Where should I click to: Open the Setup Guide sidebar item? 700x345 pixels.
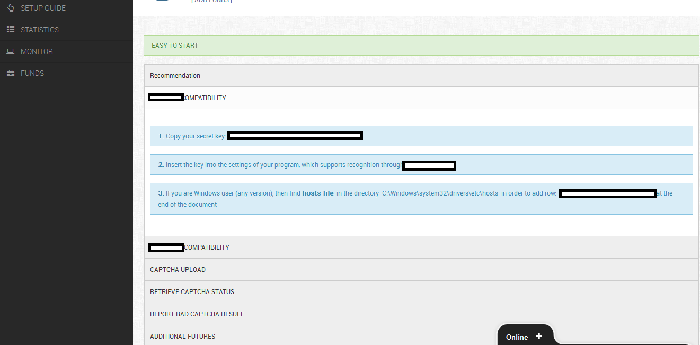click(66, 8)
